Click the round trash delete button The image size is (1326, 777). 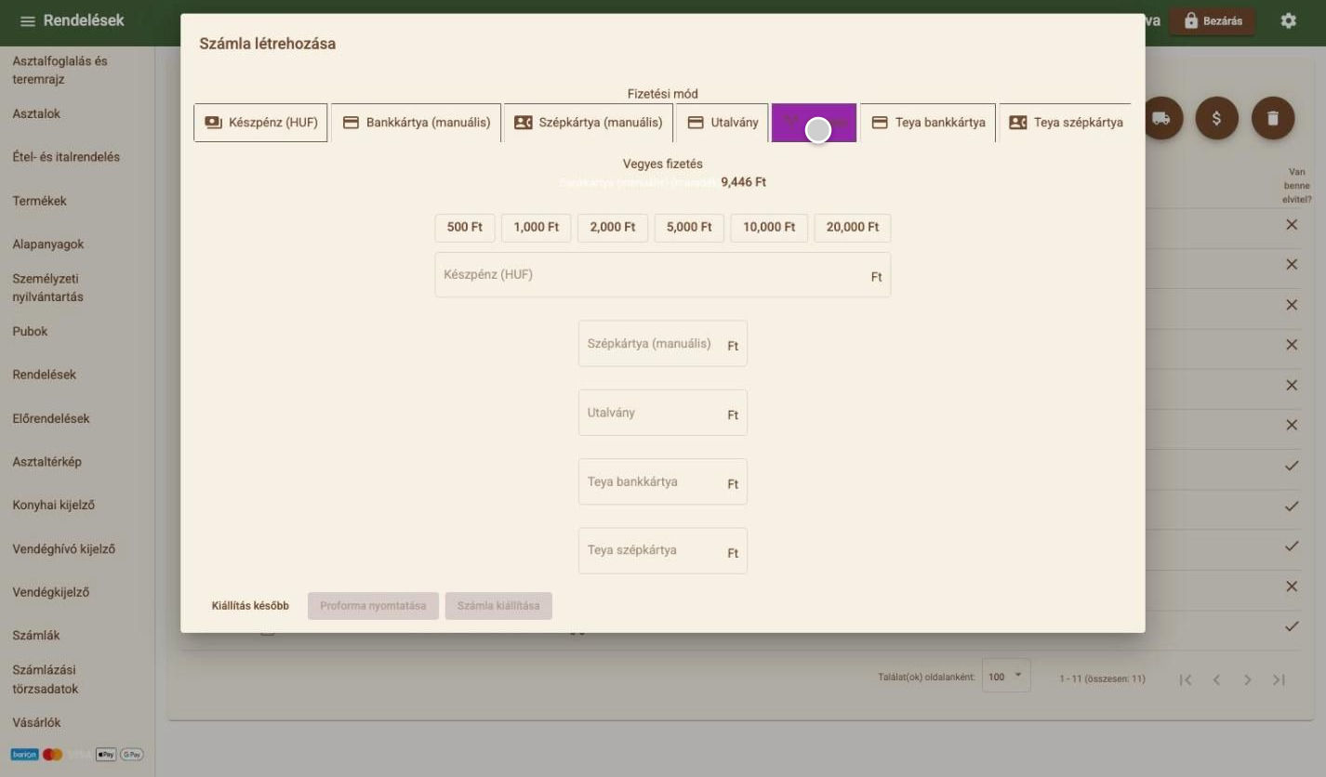(x=1273, y=118)
